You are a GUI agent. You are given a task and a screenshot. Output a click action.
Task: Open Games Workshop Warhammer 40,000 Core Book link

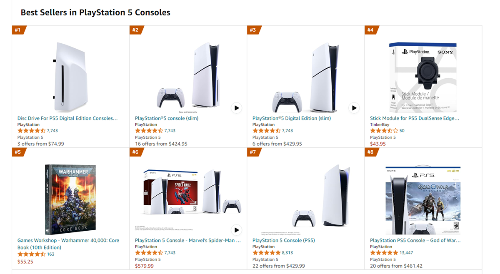pos(68,240)
